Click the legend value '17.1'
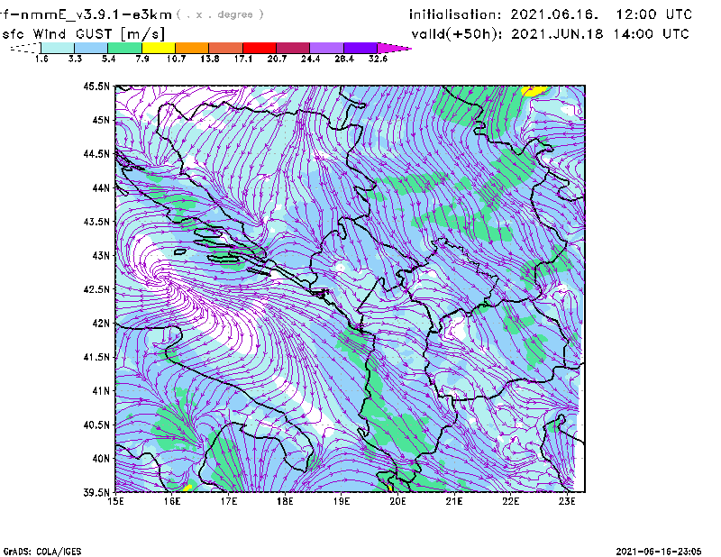The image size is (721, 557). coord(242,59)
